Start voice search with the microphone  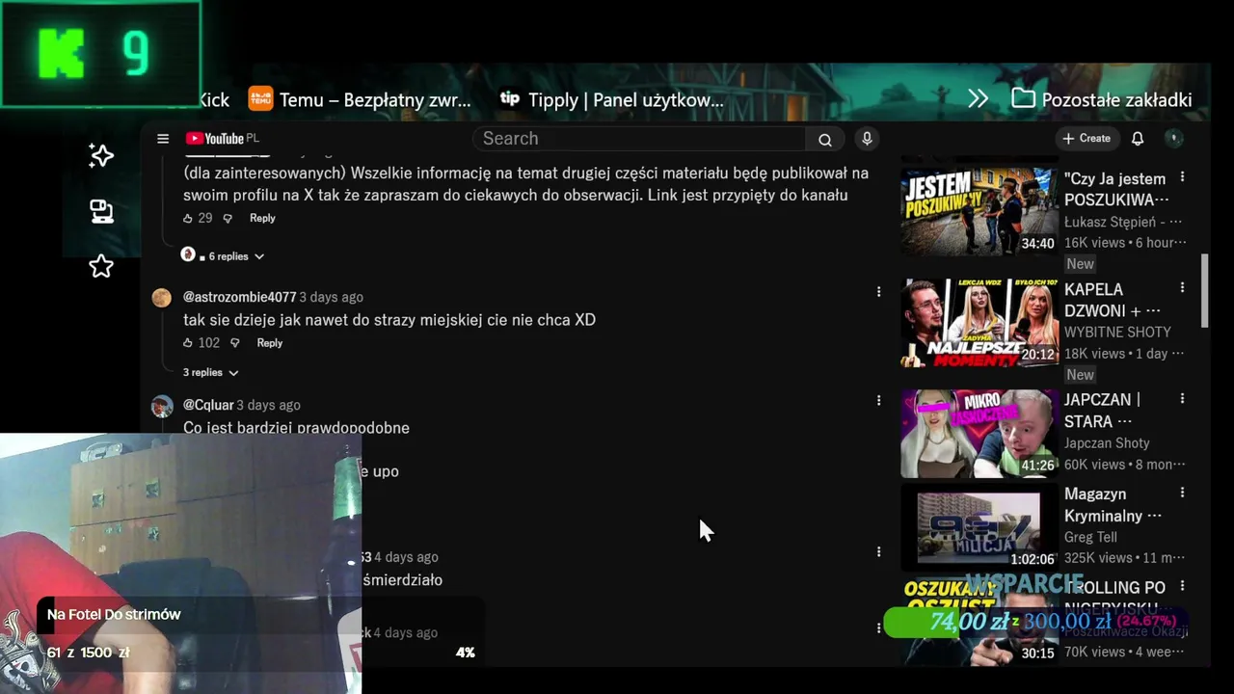867,139
